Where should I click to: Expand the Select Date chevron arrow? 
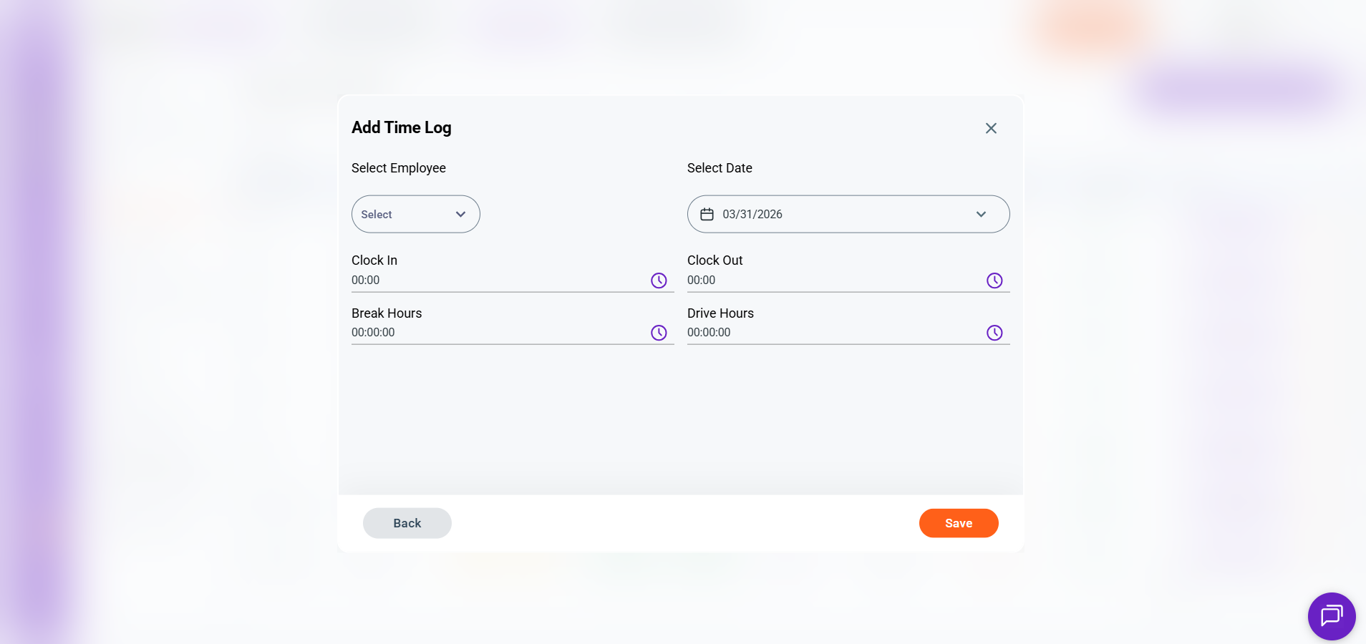tap(981, 214)
